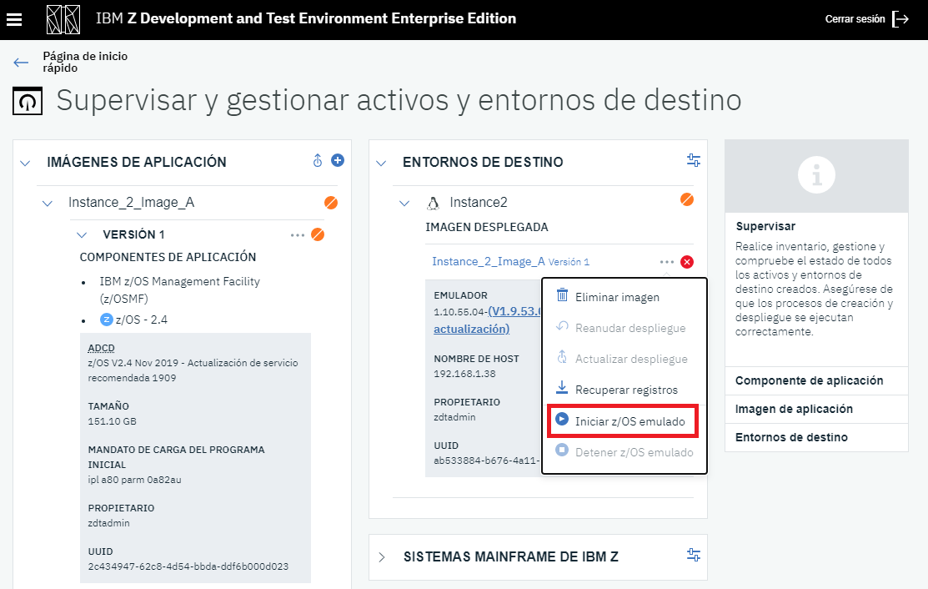Click the red error status icon
Screen dimensions: 928x589
tap(687, 262)
